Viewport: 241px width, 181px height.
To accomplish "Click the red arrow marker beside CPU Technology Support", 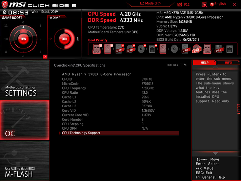I will click(60, 133).
